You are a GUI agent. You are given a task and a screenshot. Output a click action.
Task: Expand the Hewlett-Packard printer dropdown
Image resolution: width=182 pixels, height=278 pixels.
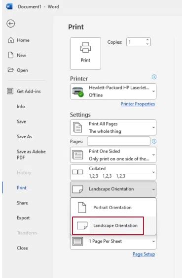[113, 92]
